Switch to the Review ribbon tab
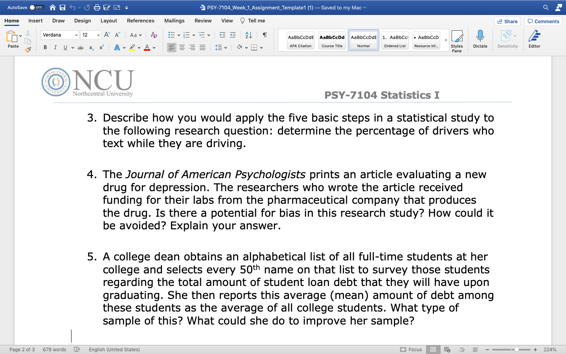Screen dimensions: 566x354 203,20
